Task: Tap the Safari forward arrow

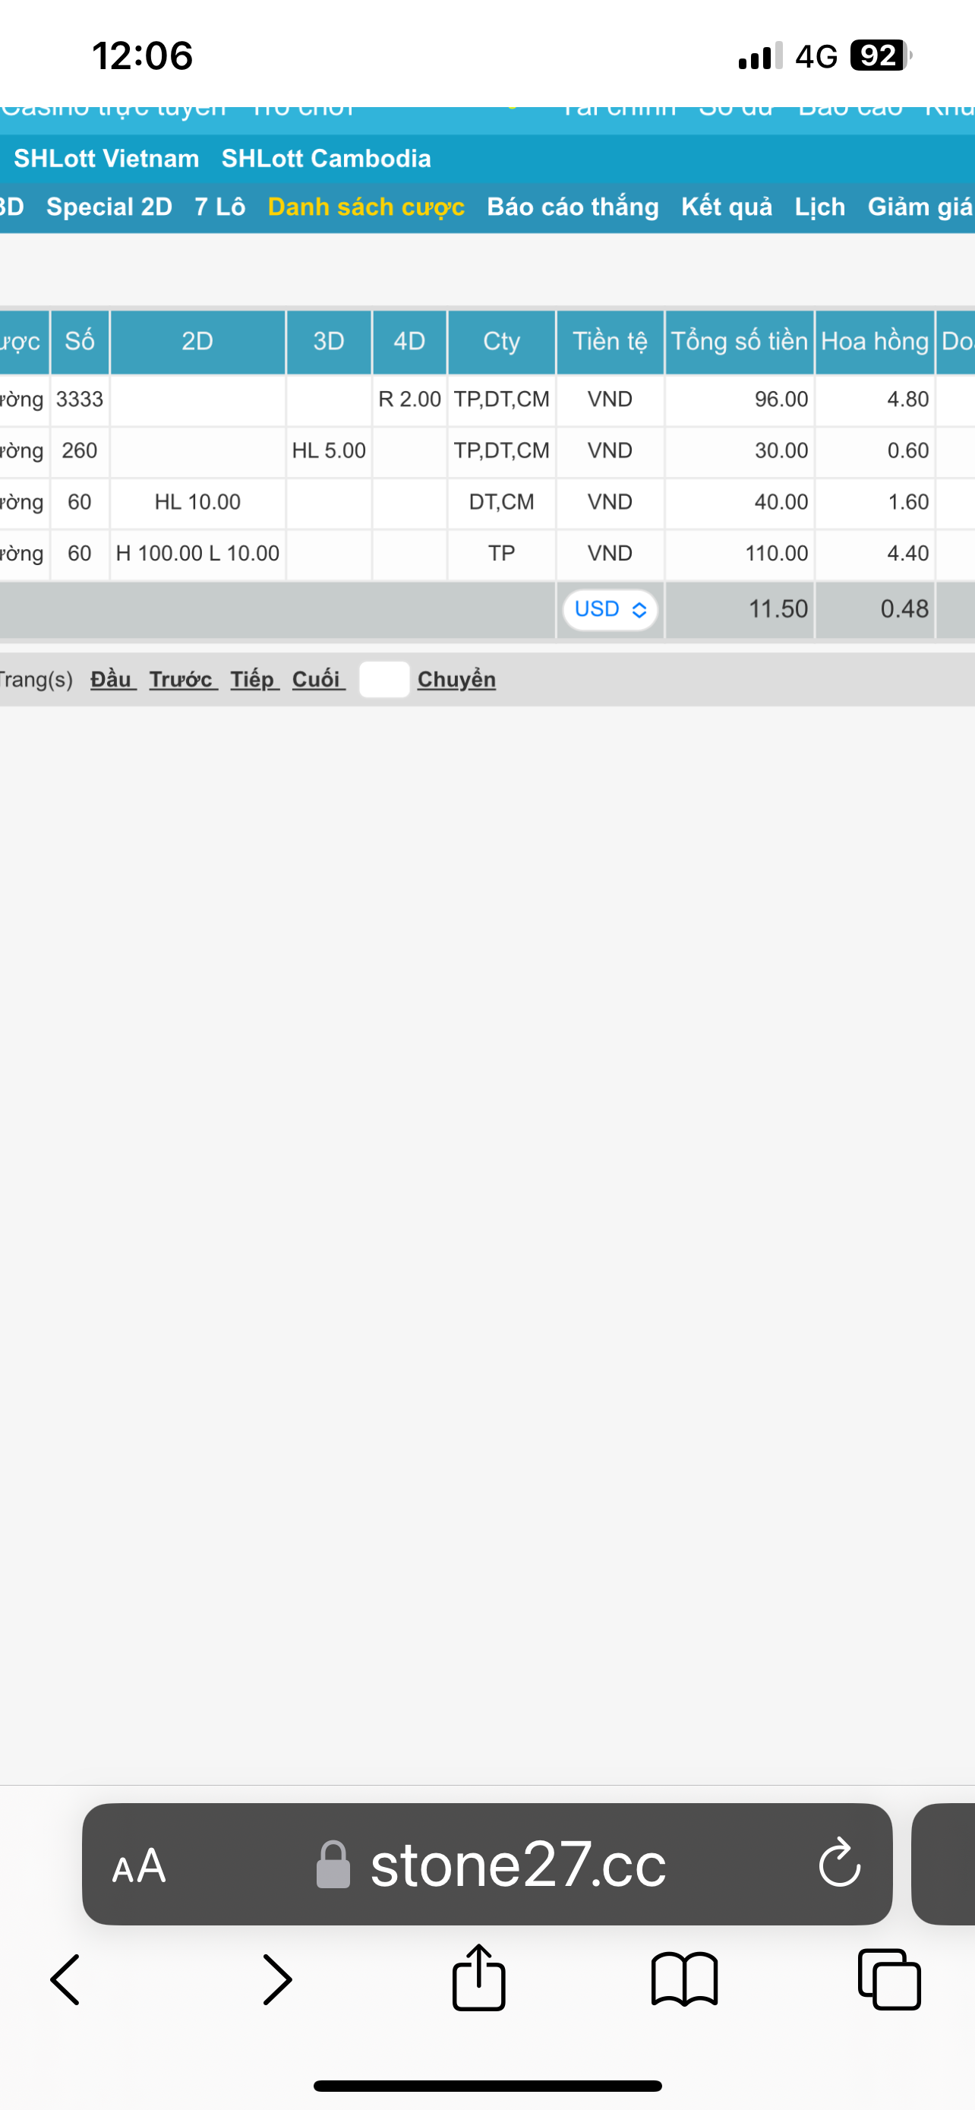Action: click(276, 1979)
